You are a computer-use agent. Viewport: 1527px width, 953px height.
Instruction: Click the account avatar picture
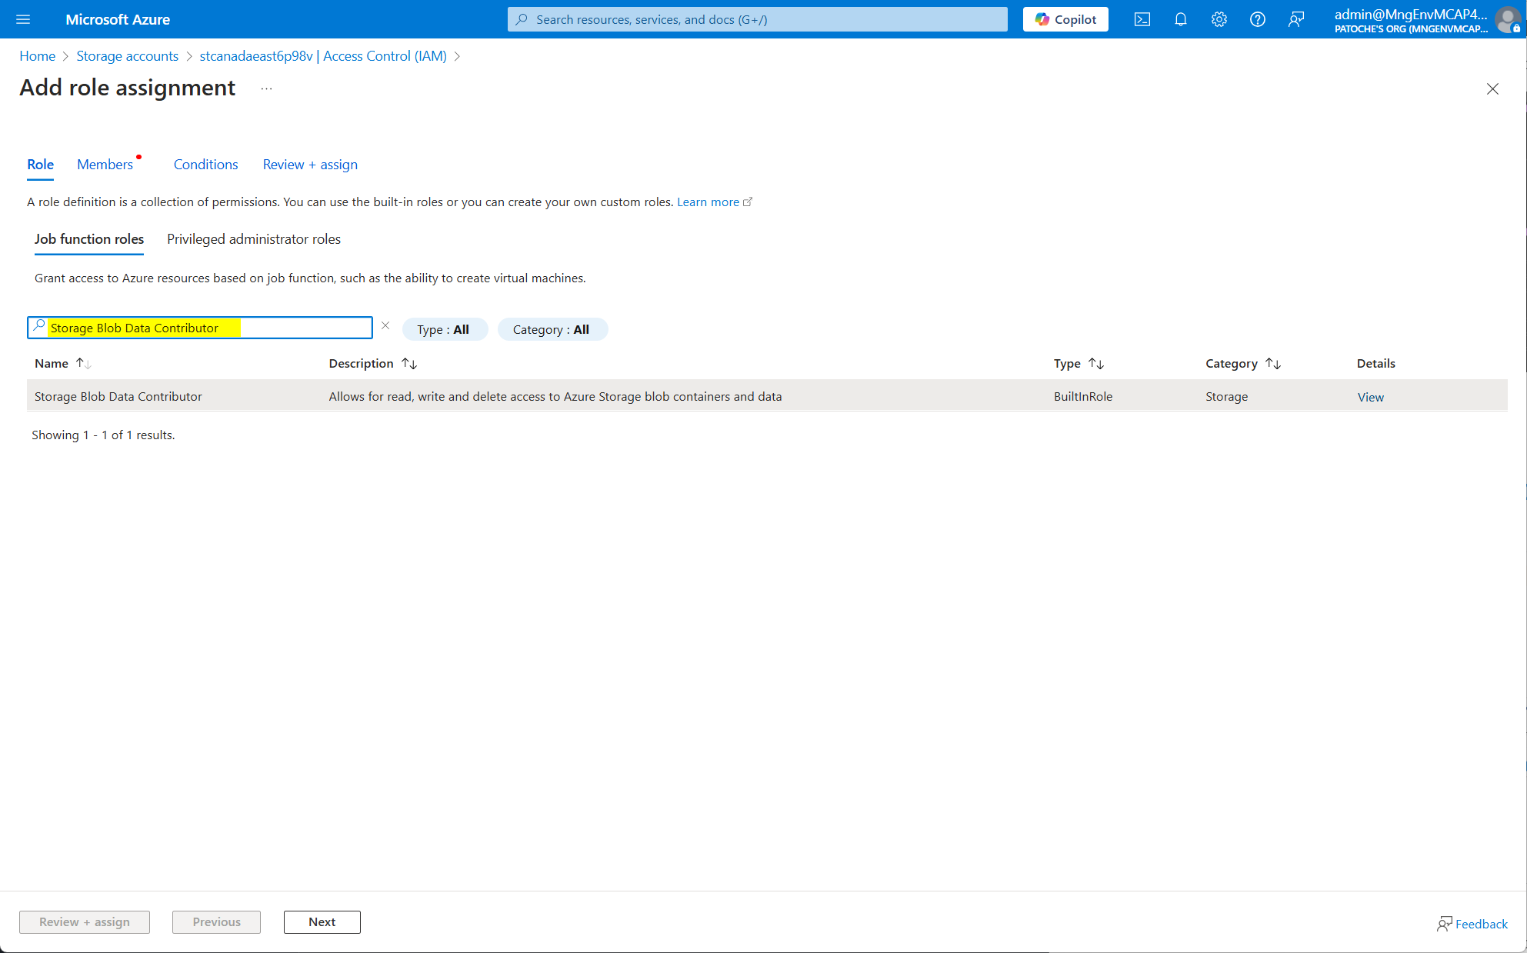point(1507,19)
